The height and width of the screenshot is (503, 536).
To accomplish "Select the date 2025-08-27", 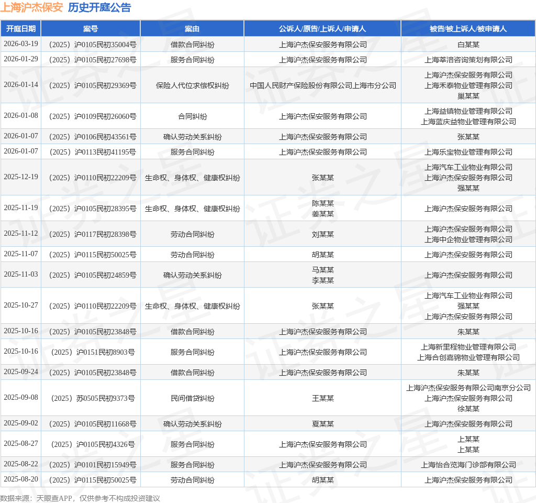I will coord(21,444).
